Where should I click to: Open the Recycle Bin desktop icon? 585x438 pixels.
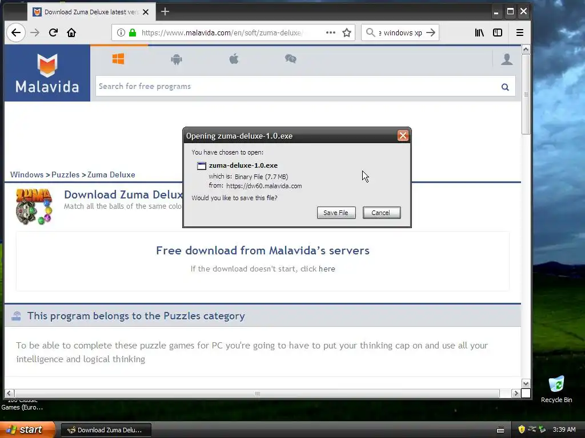point(556,389)
